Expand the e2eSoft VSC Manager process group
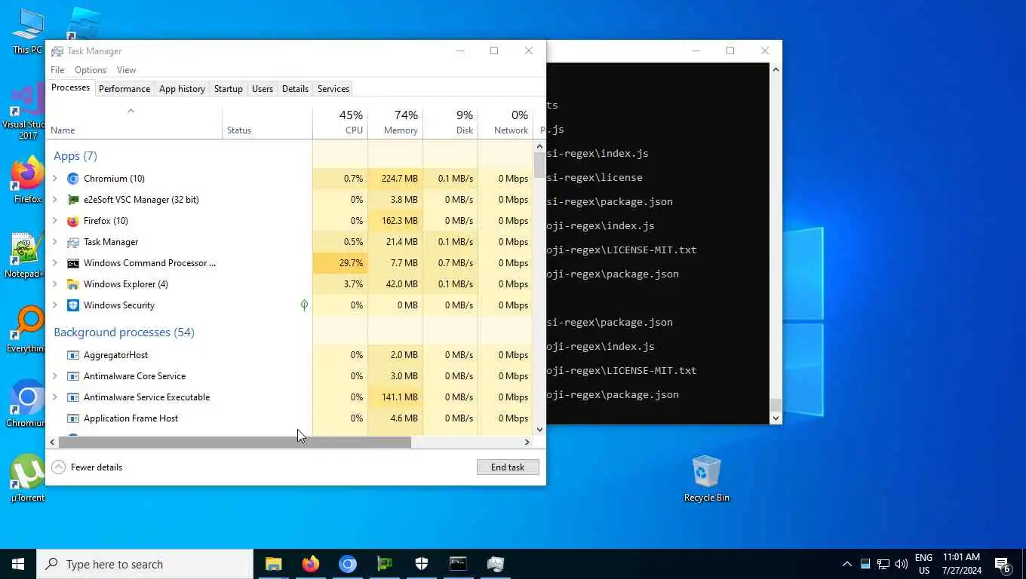 tap(55, 200)
